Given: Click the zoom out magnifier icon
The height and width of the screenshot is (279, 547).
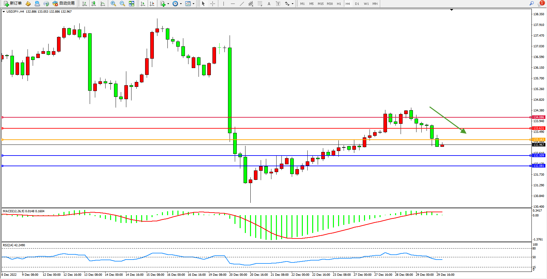Looking at the screenshot, I should point(122,4).
